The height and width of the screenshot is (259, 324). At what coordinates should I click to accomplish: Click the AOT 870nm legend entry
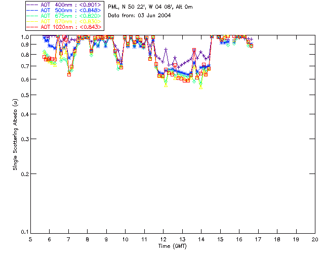tap(64, 21)
